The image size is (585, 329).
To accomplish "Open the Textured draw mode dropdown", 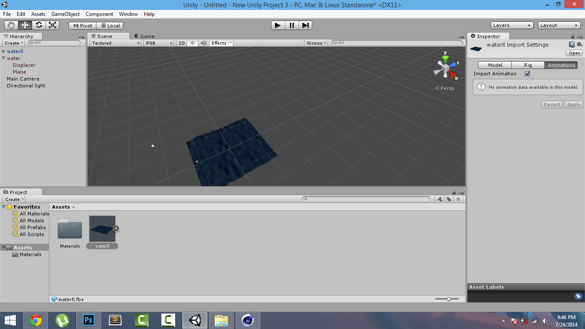I will point(116,43).
